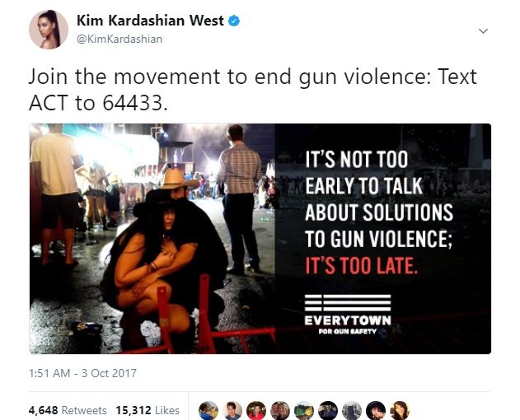520x420 pixels.
Task: Click the first liker avatar in the row
Action: [x=208, y=411]
